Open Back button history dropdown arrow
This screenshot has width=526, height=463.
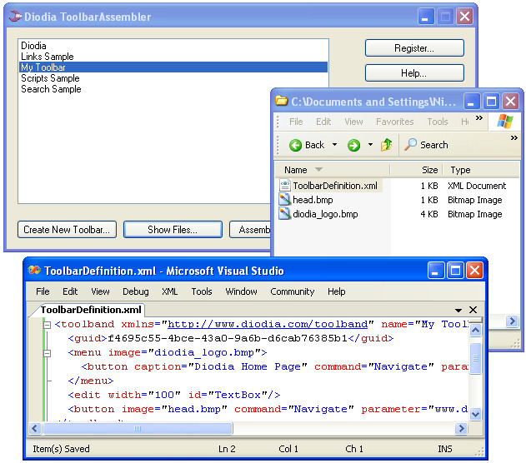coord(334,145)
